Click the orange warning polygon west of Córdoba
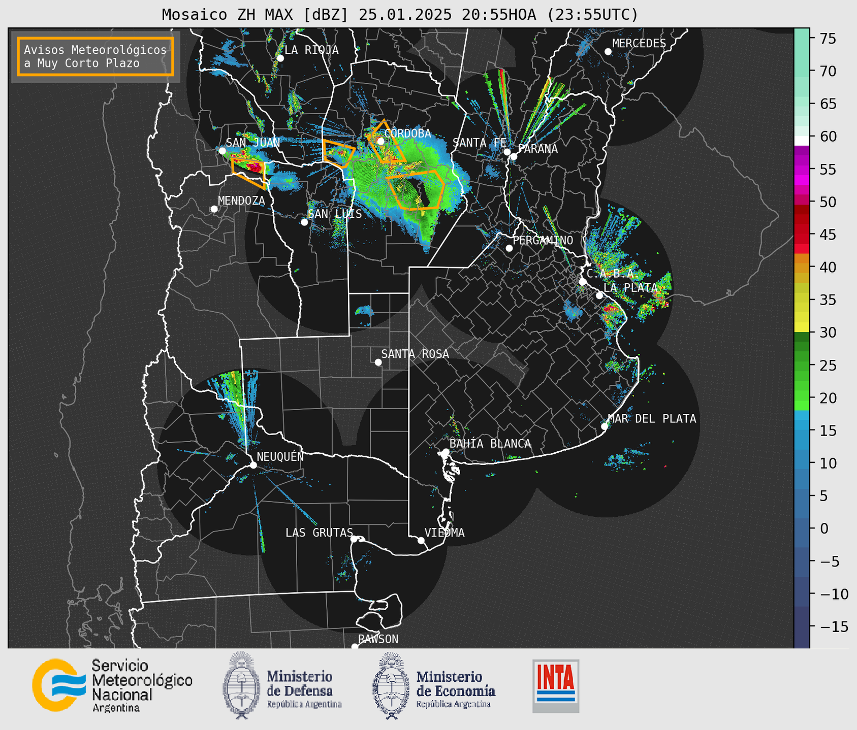The image size is (857, 730). click(x=338, y=153)
